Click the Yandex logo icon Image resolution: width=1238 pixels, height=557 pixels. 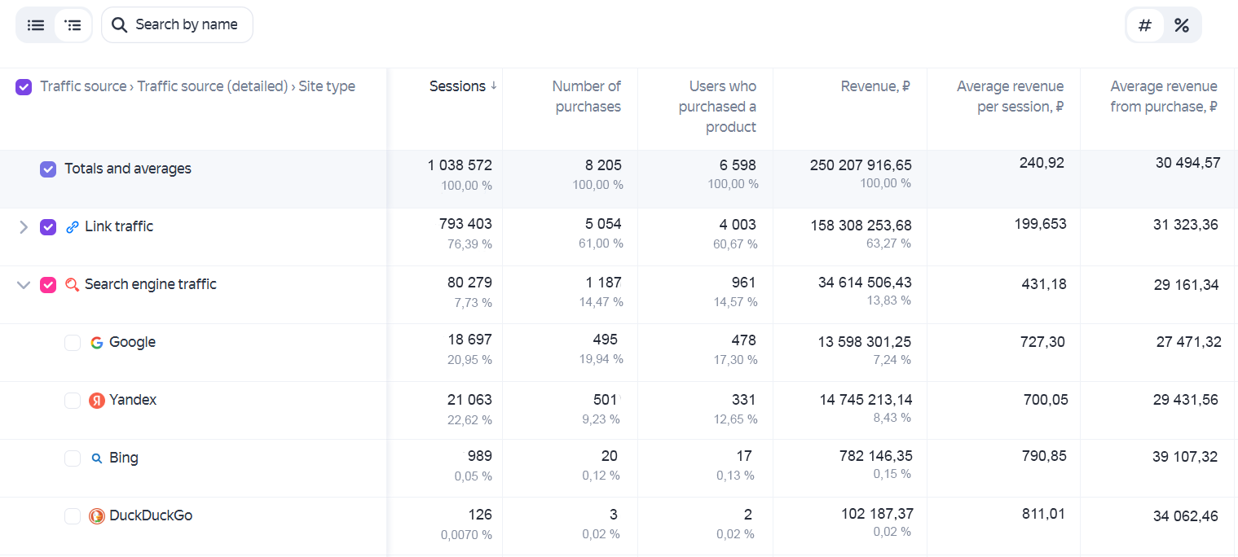97,401
